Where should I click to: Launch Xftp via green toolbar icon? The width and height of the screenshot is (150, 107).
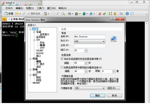pyautogui.click(x=104, y=14)
